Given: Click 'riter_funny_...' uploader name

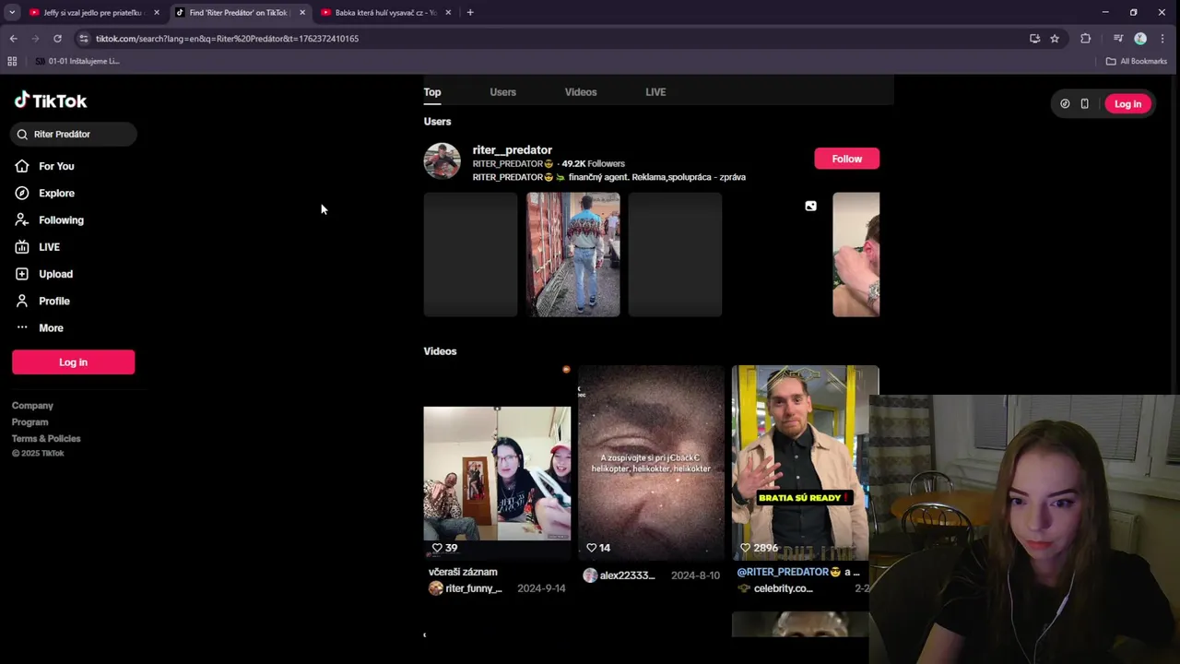Looking at the screenshot, I should 474,588.
